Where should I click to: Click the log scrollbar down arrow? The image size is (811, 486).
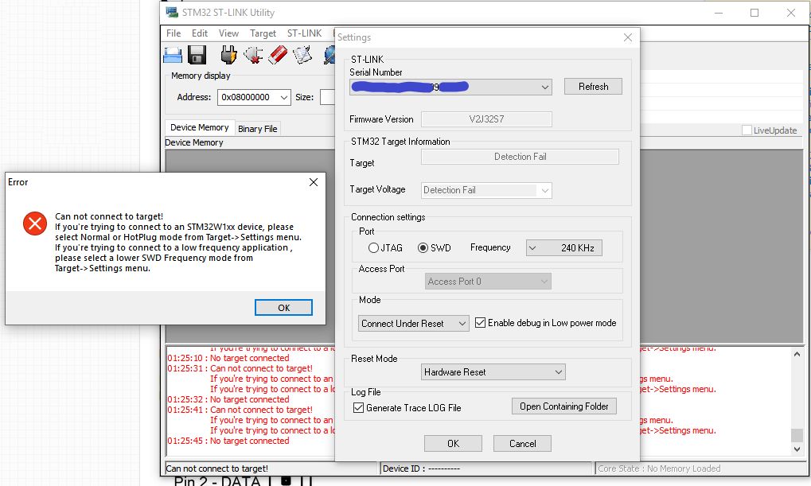point(797,449)
